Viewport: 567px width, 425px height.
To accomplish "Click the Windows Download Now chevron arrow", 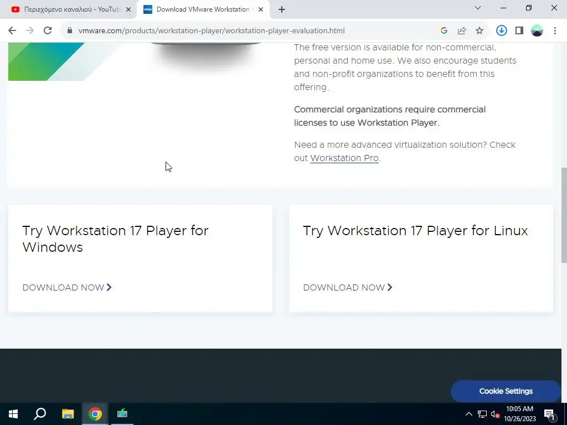I will [109, 287].
